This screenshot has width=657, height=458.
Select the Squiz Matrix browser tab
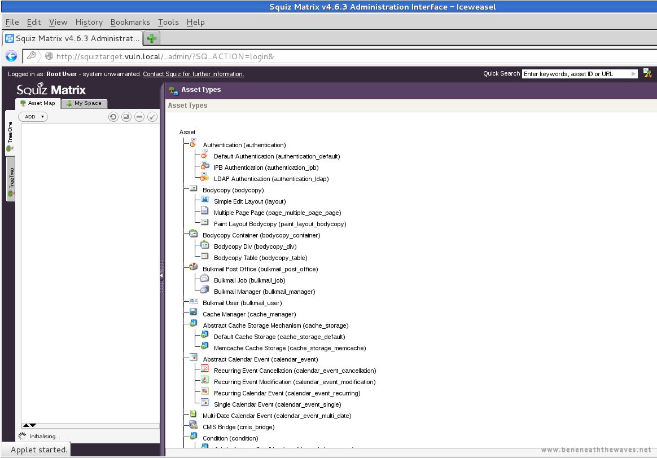(72, 38)
